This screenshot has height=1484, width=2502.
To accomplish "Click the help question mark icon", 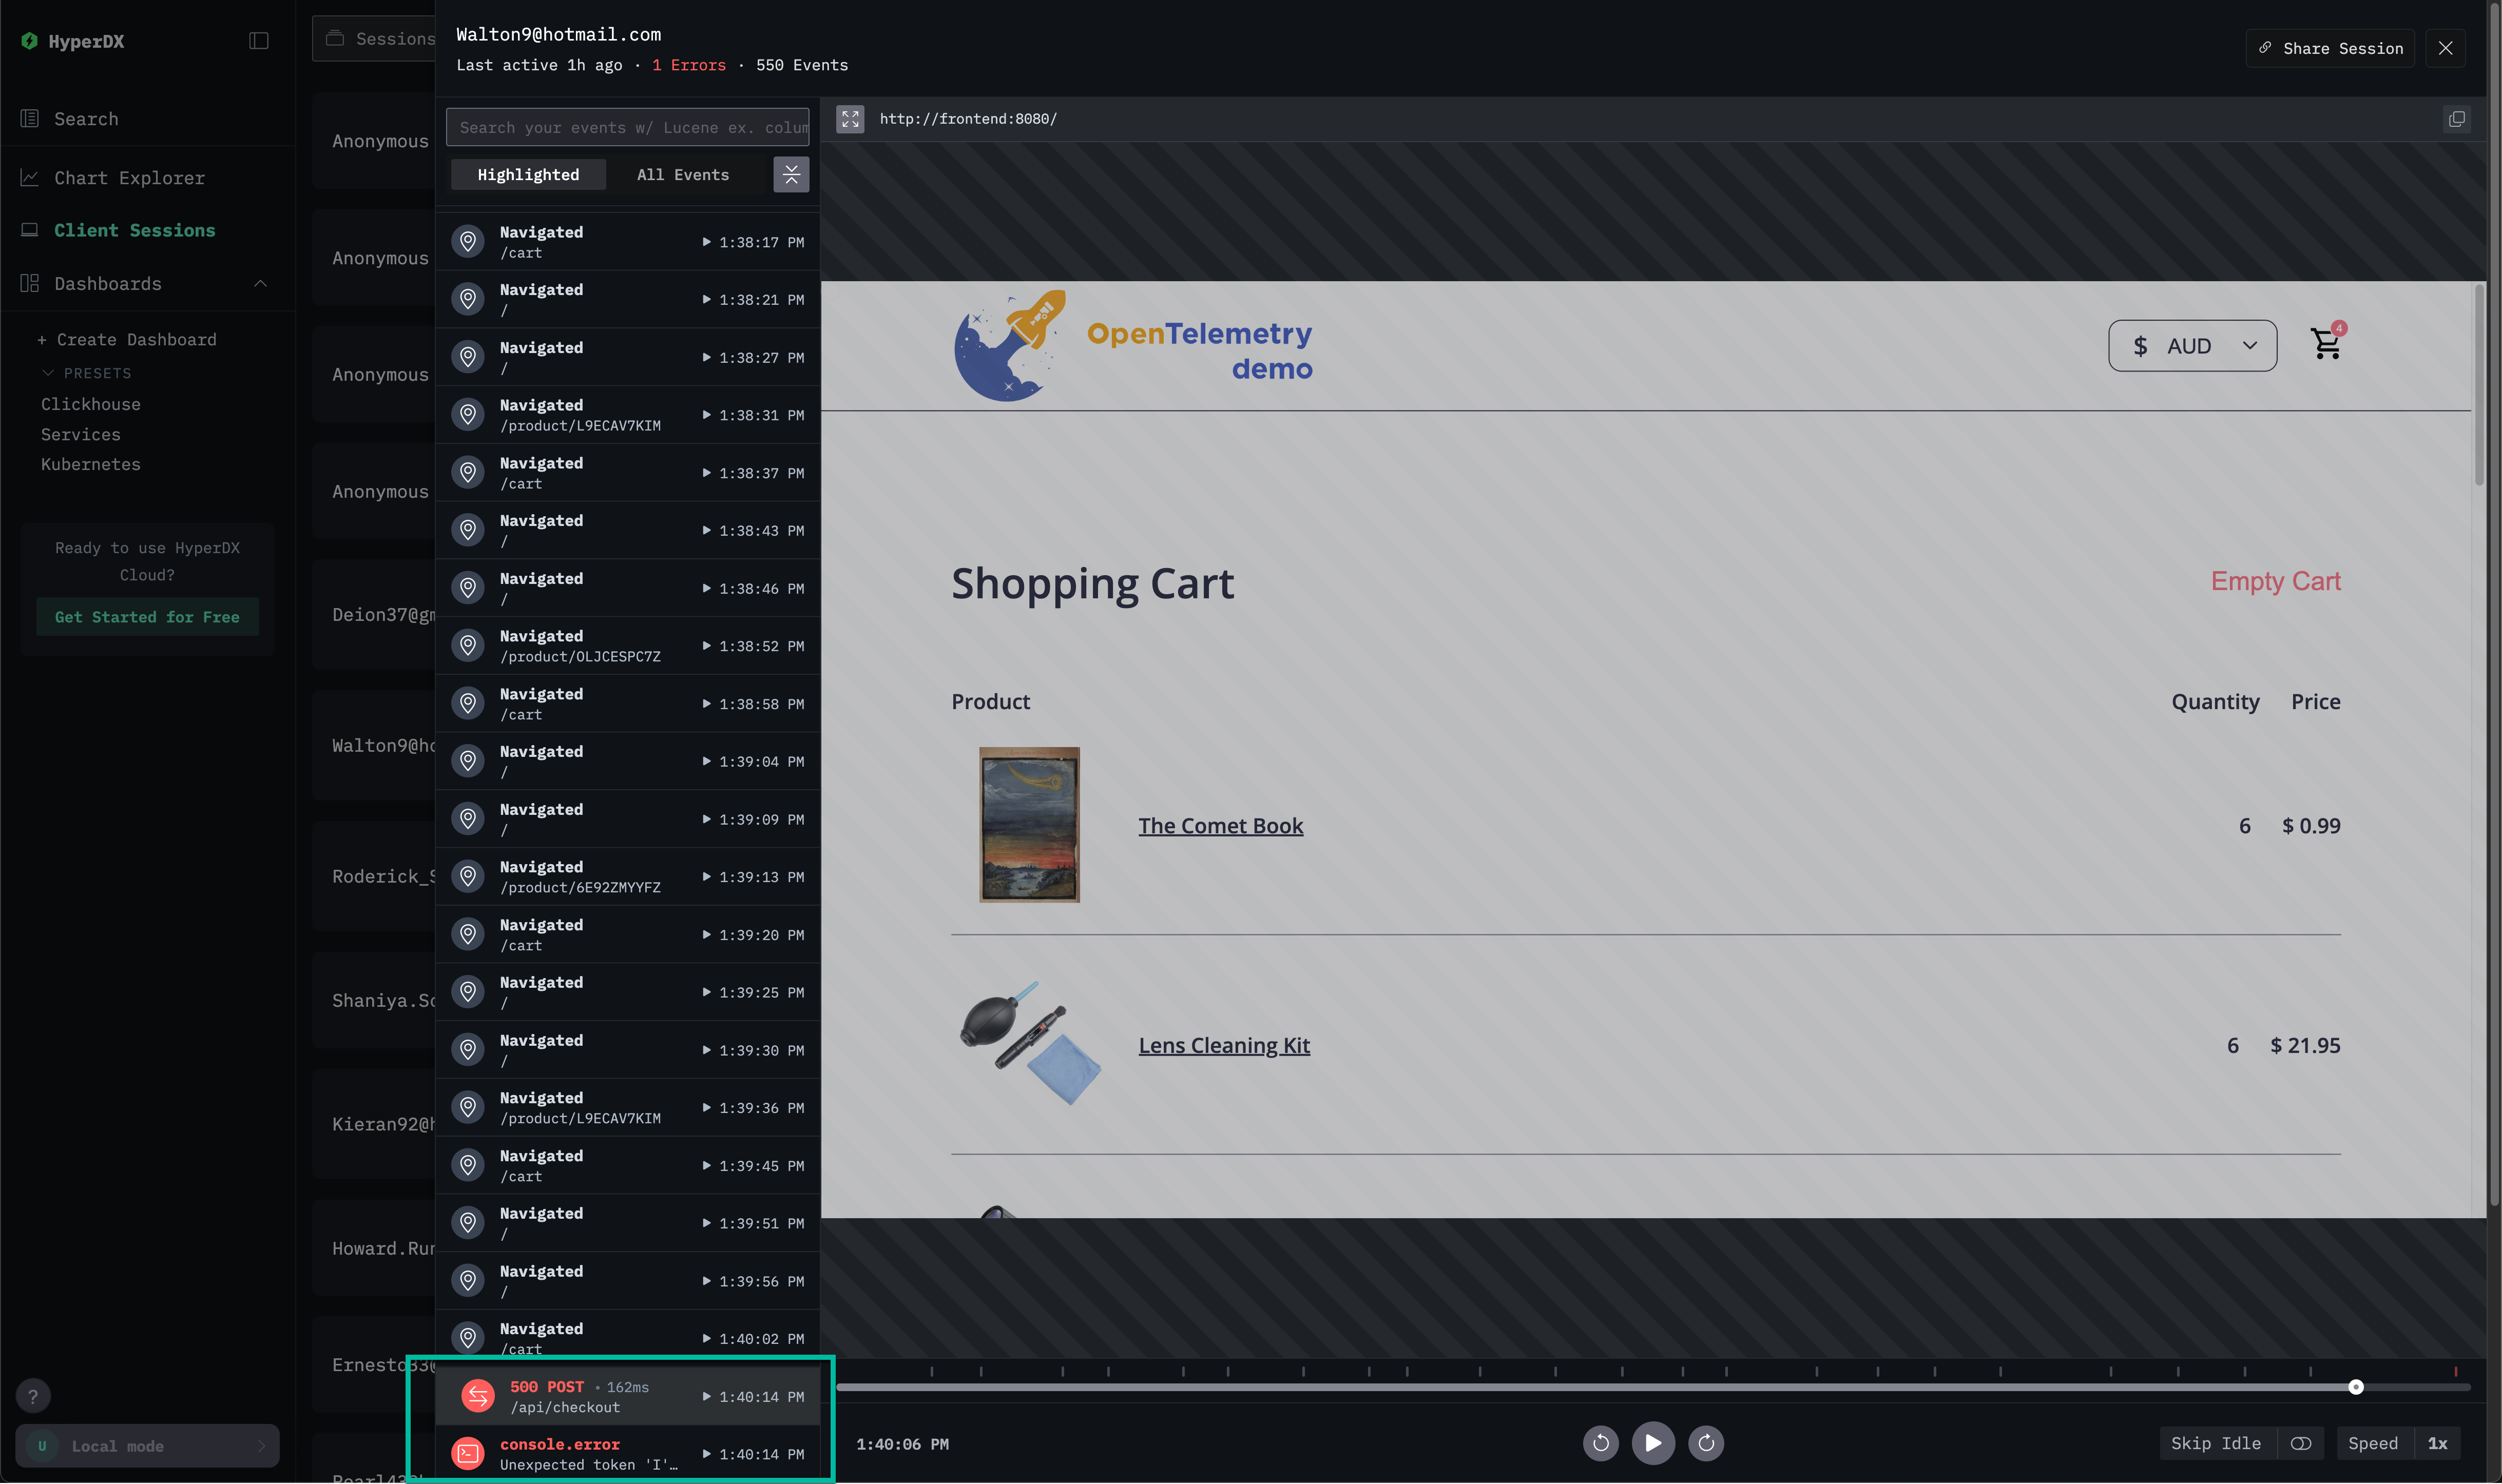I will point(33,1396).
